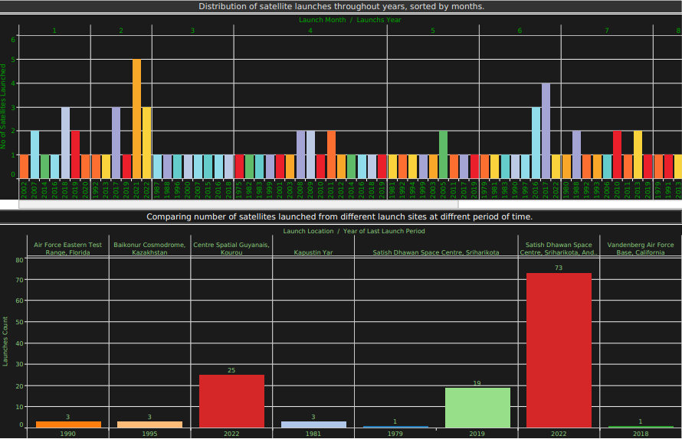Select the 'Distribution of satellite launches' chart title
682x439 pixels.
tap(341, 6)
